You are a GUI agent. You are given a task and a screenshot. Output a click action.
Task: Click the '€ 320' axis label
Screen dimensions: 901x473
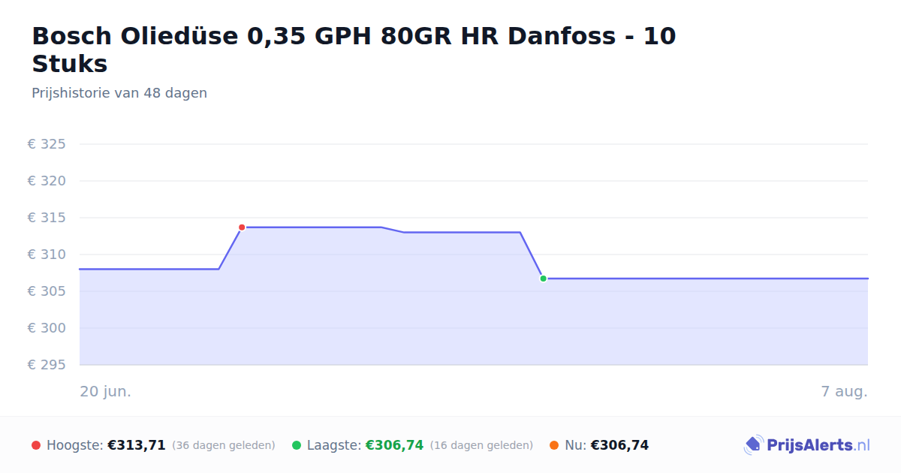click(x=47, y=181)
